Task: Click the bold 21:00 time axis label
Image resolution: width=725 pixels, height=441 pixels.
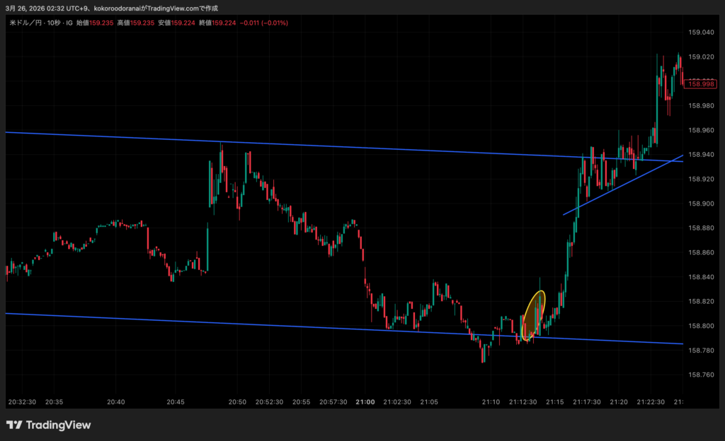Action: (x=365, y=401)
